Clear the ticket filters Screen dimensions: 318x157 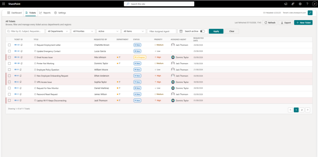click(232, 31)
